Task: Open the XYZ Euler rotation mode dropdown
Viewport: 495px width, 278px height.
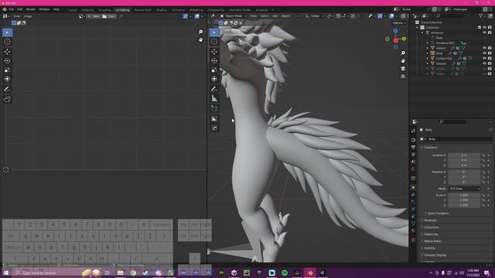Action: click(464, 188)
